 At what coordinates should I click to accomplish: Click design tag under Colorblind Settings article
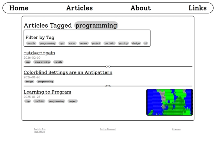click(29, 82)
